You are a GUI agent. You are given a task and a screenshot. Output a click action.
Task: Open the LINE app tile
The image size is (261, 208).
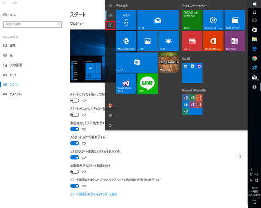(x=147, y=83)
